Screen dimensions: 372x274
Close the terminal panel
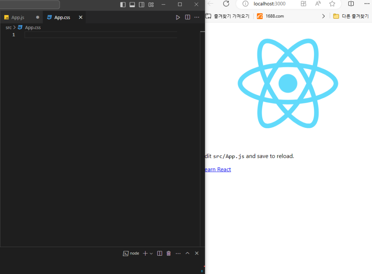[197, 253]
